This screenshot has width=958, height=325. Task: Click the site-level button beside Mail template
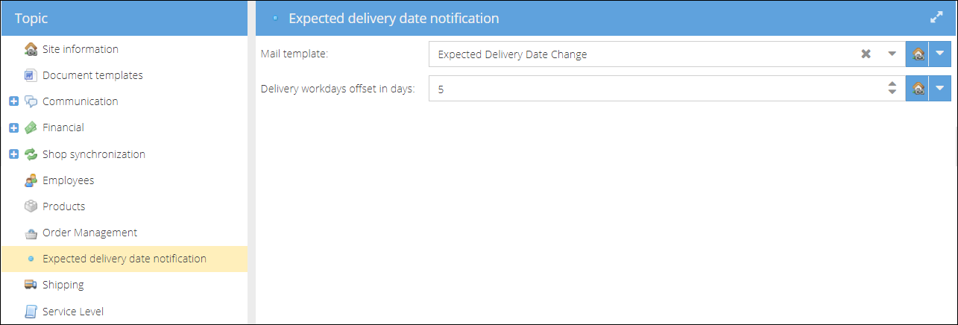point(918,54)
